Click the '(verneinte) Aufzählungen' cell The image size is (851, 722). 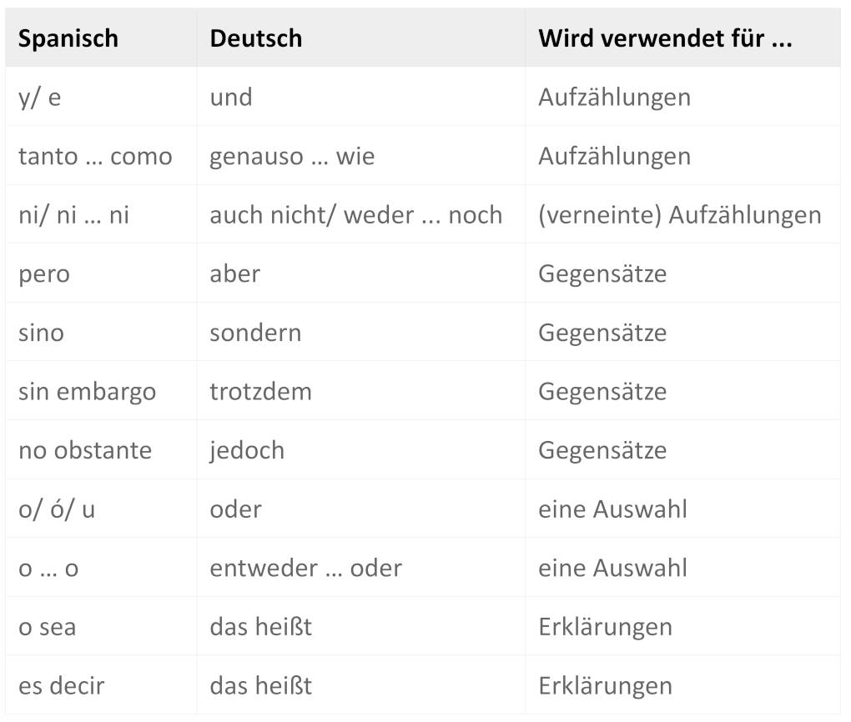679,215
